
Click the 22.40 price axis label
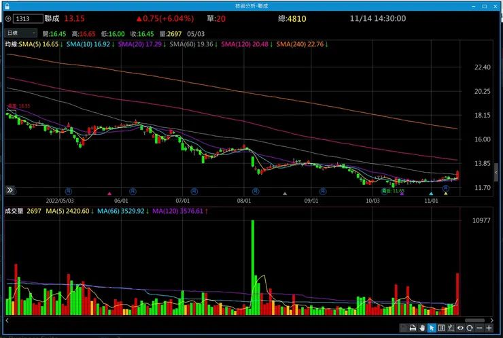(x=482, y=67)
